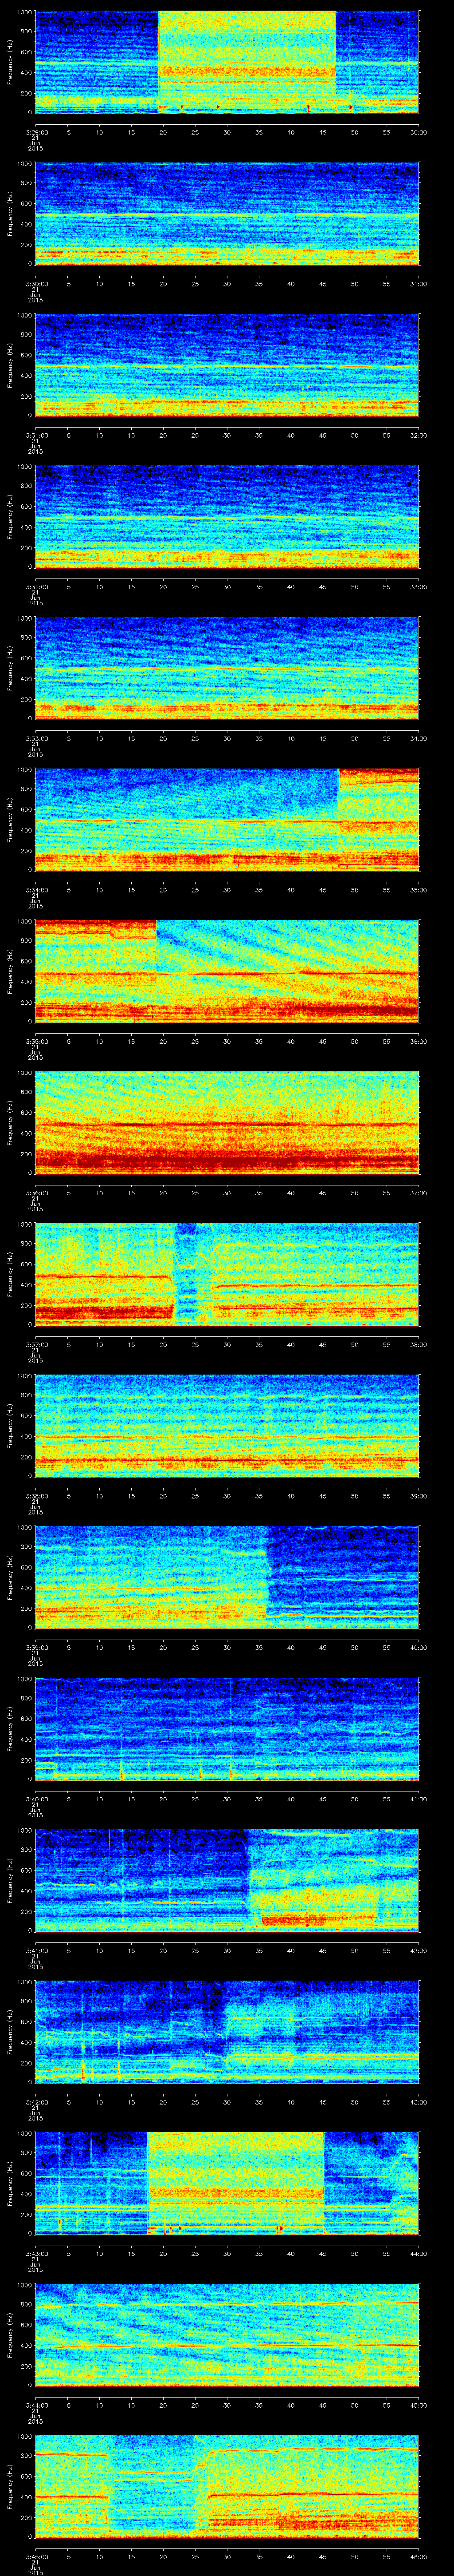Click the "40:00" end time label

(418, 1647)
